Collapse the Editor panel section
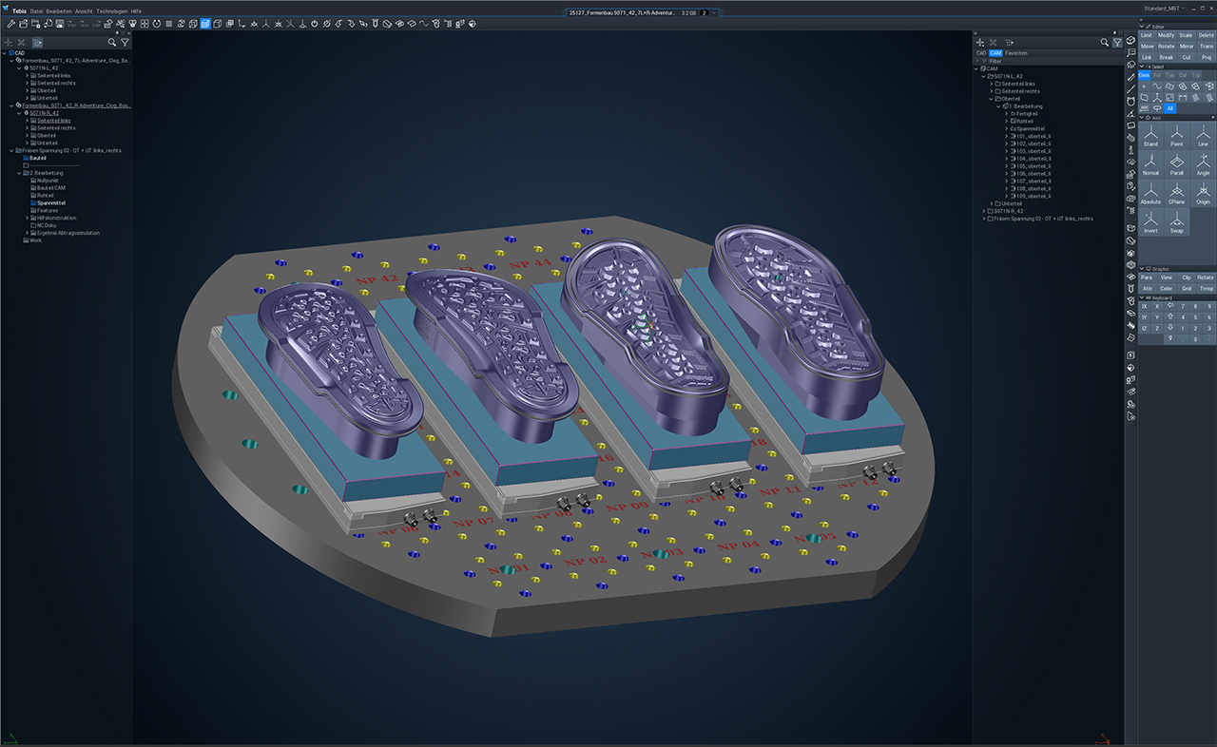 pyautogui.click(x=1144, y=26)
